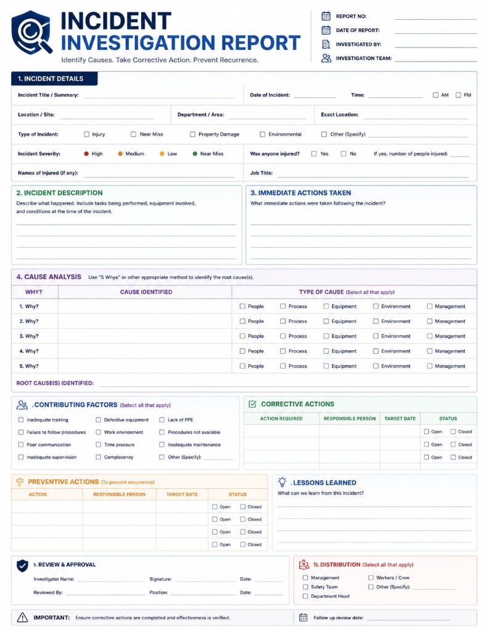Click the 2. Incident Description heading
Screen dimensions: 488x631
tap(60, 193)
